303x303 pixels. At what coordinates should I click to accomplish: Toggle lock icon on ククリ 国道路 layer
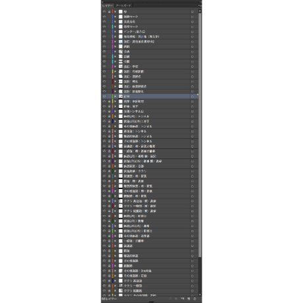click(x=109, y=290)
